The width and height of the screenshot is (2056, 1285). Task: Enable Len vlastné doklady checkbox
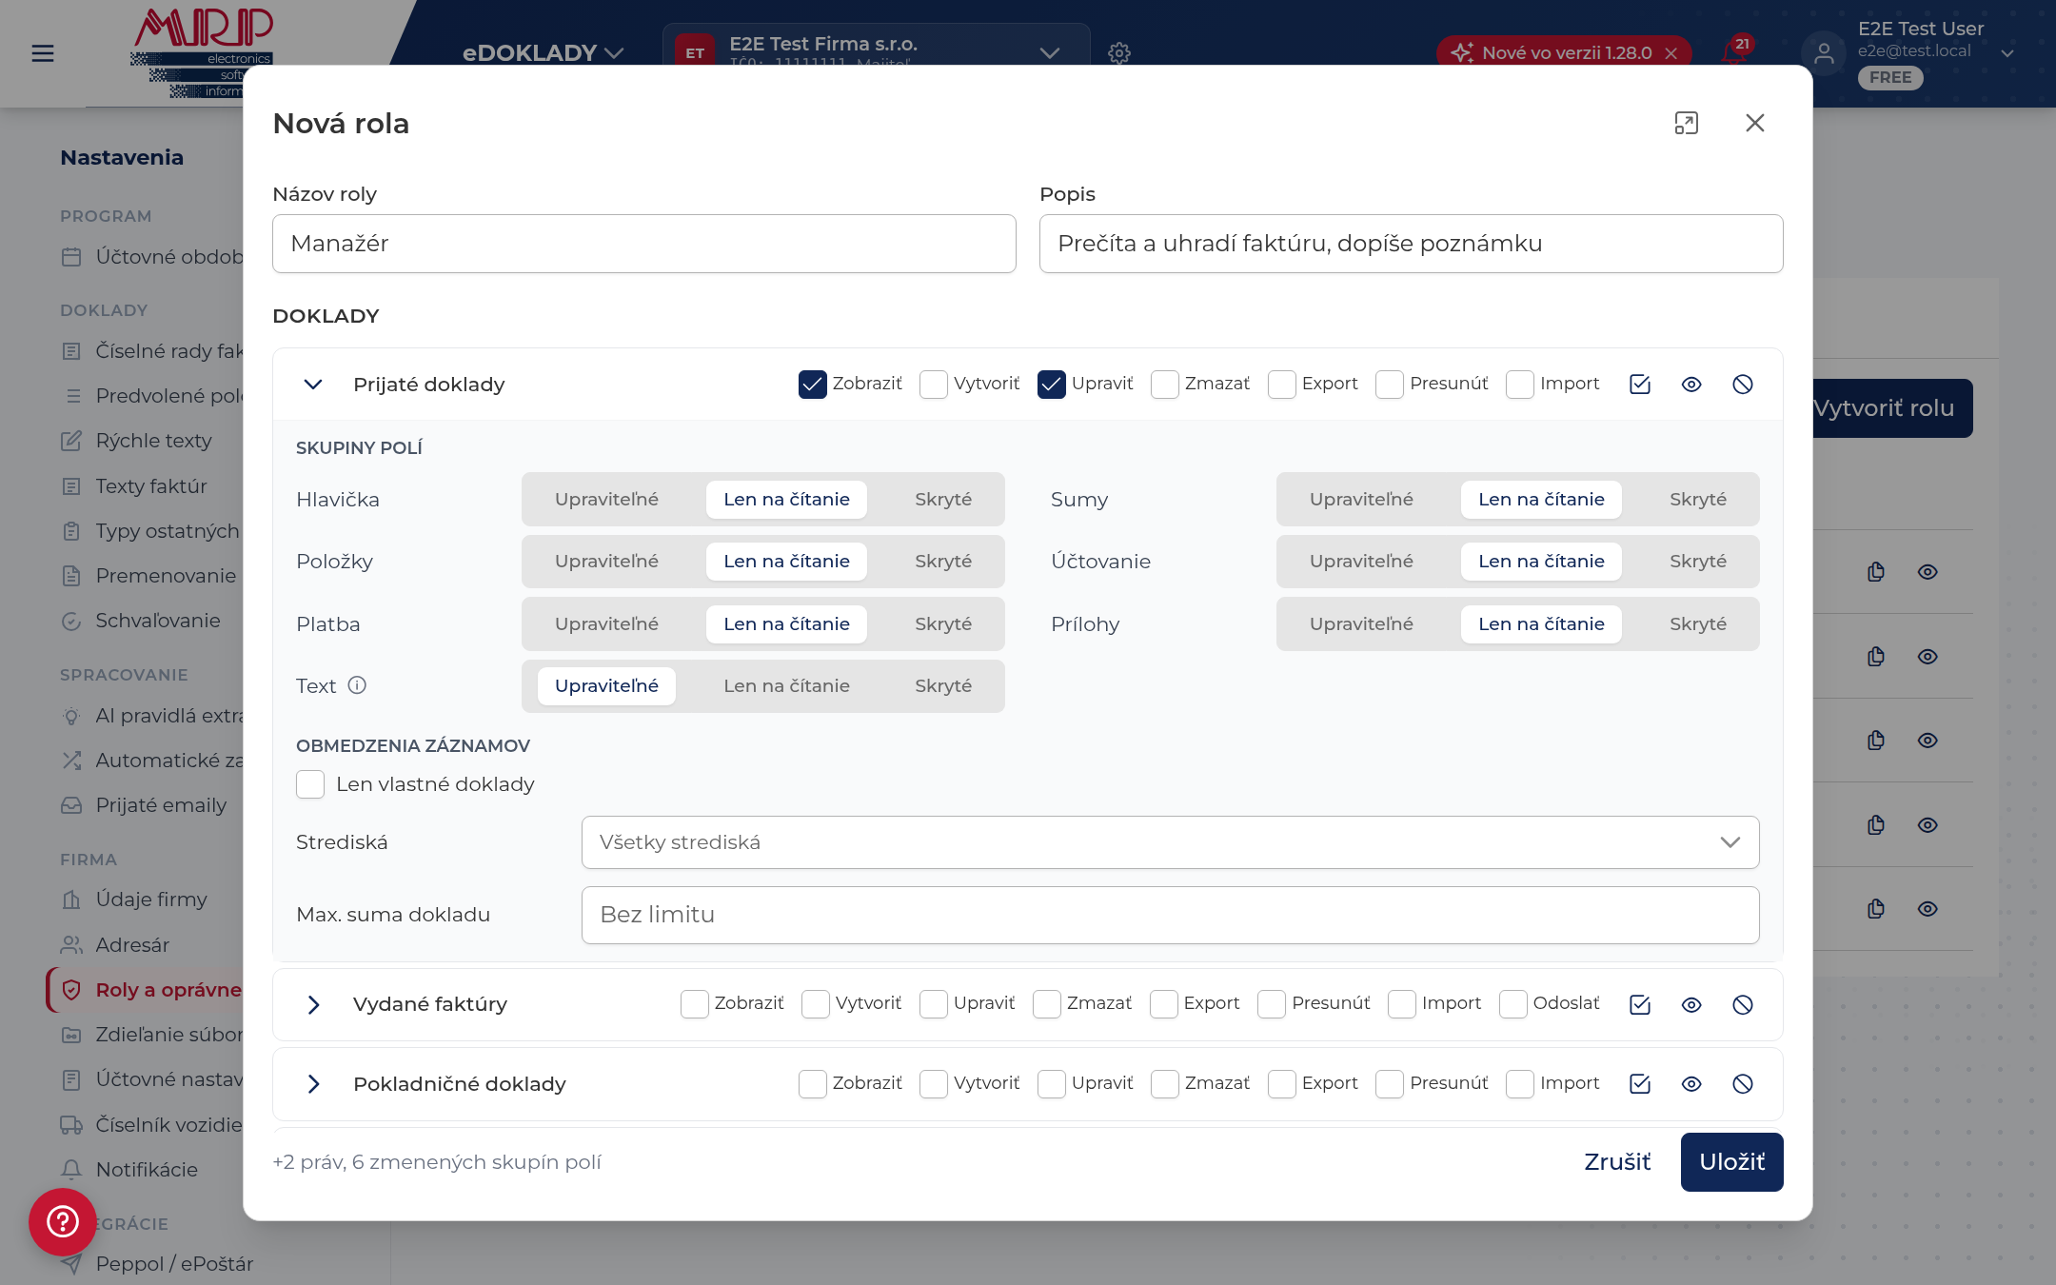310,784
